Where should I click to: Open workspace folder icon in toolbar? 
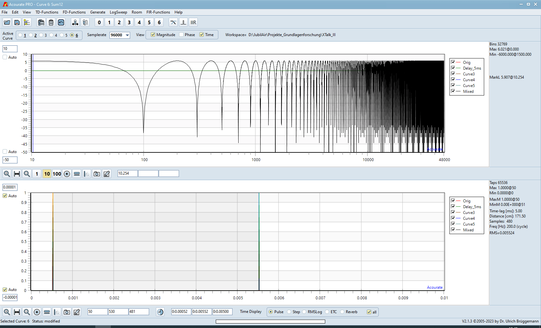7,22
